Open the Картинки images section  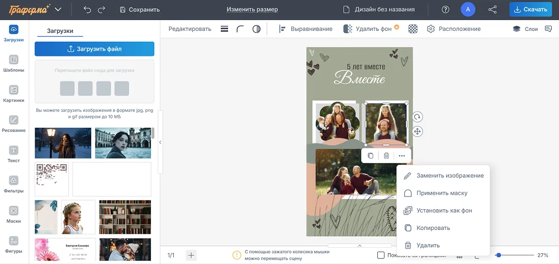coord(13,94)
